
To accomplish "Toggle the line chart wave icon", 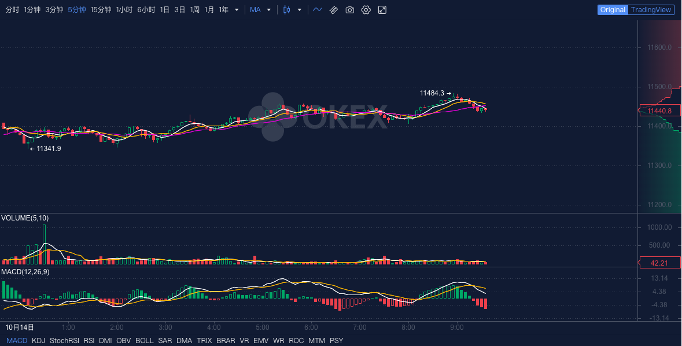I will [318, 10].
